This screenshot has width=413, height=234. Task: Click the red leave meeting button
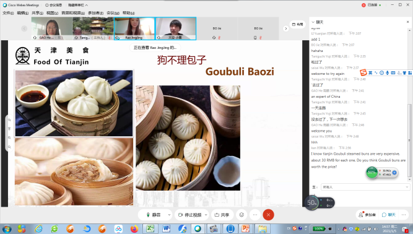coord(268,215)
